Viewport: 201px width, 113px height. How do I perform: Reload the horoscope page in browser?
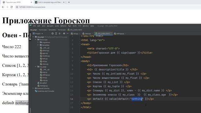[x=12, y=7]
